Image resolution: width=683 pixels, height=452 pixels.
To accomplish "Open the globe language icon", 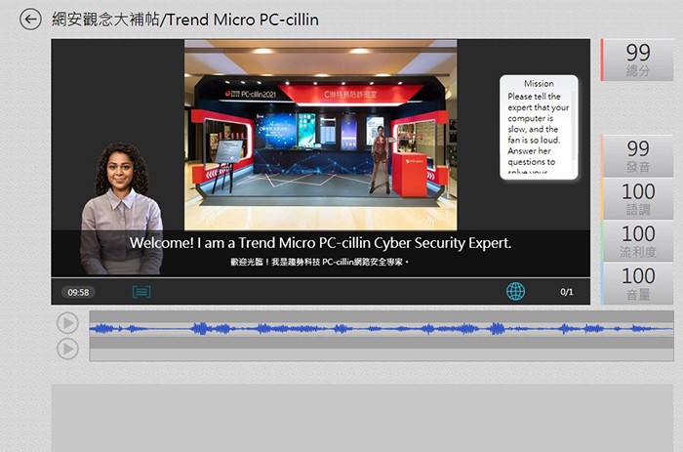I will pos(515,291).
